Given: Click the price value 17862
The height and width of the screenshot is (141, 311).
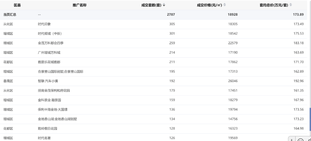Looking at the screenshot, I should click(x=233, y=62).
